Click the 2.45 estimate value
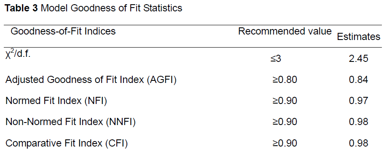Screen dimensions: 384x152 click(358, 59)
